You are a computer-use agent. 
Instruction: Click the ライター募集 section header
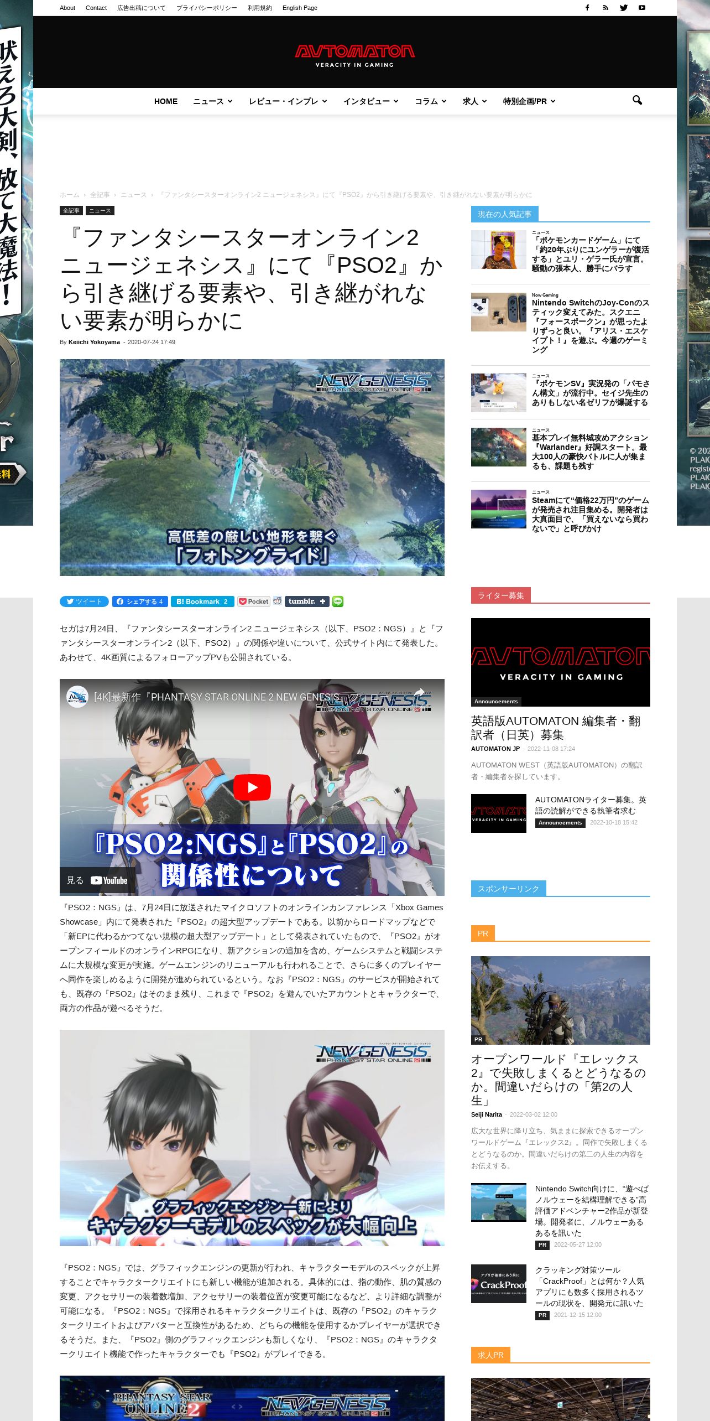click(501, 595)
